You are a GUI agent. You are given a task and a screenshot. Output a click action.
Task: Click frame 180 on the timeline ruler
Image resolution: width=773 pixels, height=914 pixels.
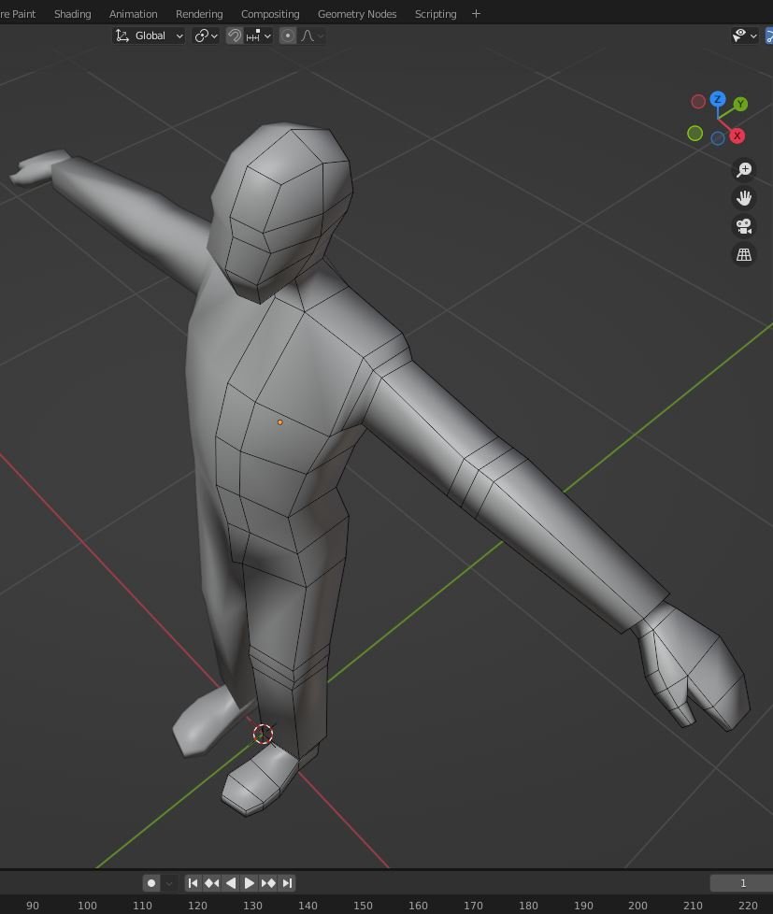tap(528, 906)
